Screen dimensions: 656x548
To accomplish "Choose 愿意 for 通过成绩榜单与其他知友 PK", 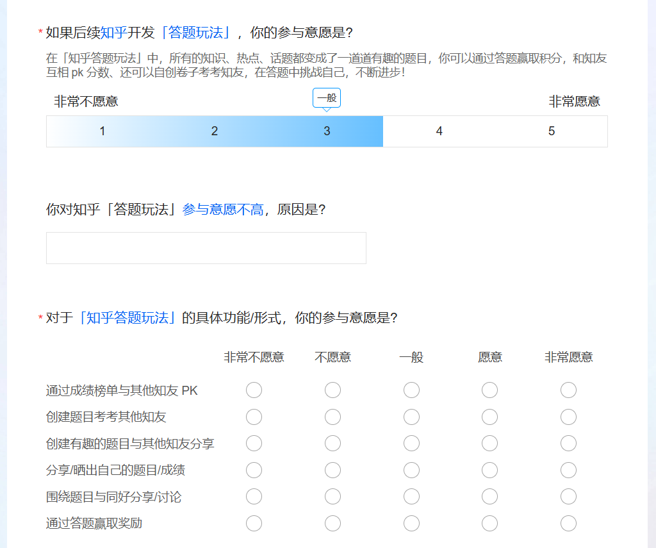I will point(489,390).
